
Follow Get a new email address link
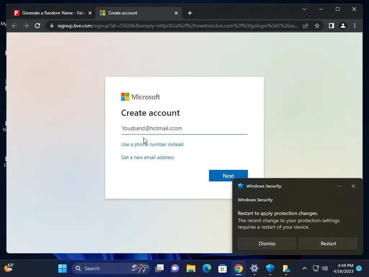[147, 157]
